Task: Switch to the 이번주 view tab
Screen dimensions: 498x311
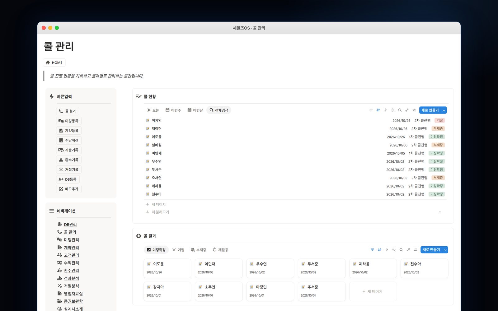Action: click(x=173, y=110)
